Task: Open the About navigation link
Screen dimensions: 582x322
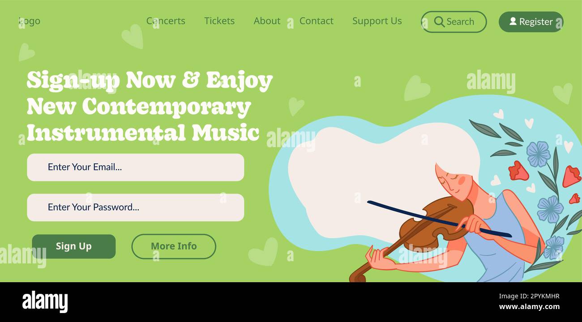Action: [x=267, y=21]
